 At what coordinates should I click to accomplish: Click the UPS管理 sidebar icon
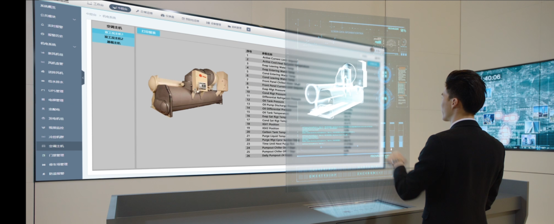[44, 91]
